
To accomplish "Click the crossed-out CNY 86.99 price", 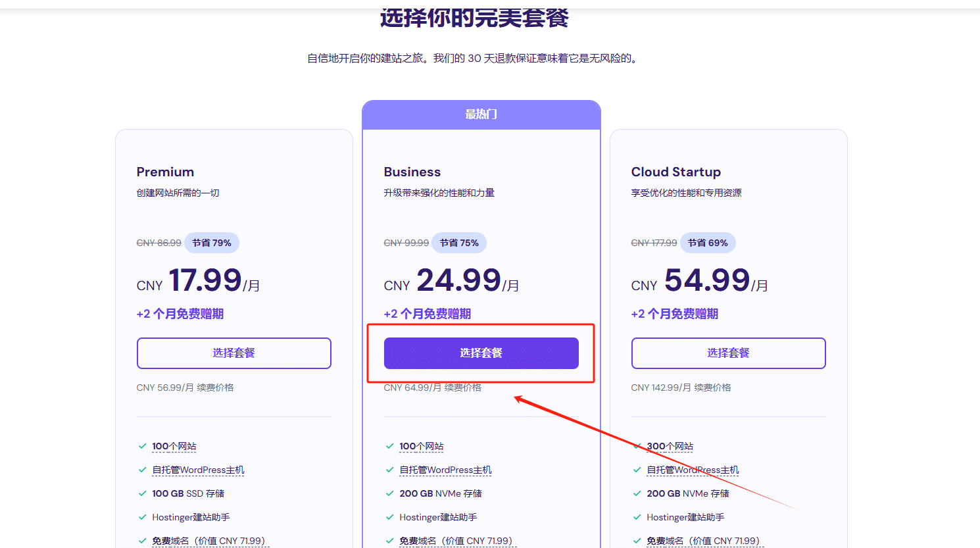I will coord(159,243).
